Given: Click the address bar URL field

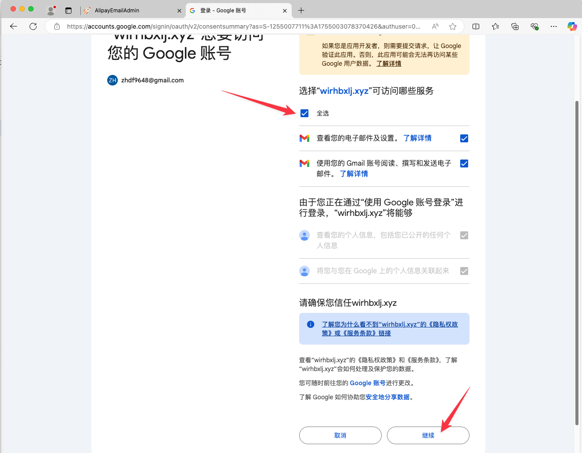Looking at the screenshot, I should (244, 26).
